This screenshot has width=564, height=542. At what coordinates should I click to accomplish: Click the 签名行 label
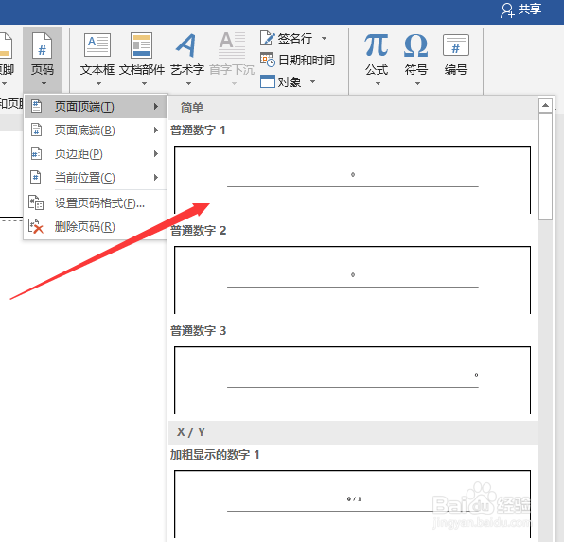pos(295,38)
